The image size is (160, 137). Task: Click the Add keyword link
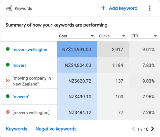click(x=123, y=8)
